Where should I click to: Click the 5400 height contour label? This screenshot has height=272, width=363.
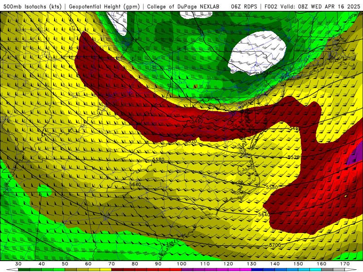247,112
